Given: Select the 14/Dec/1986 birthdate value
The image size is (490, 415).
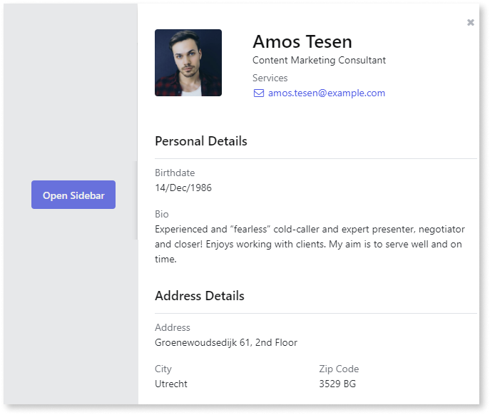Looking at the screenshot, I should click(183, 188).
